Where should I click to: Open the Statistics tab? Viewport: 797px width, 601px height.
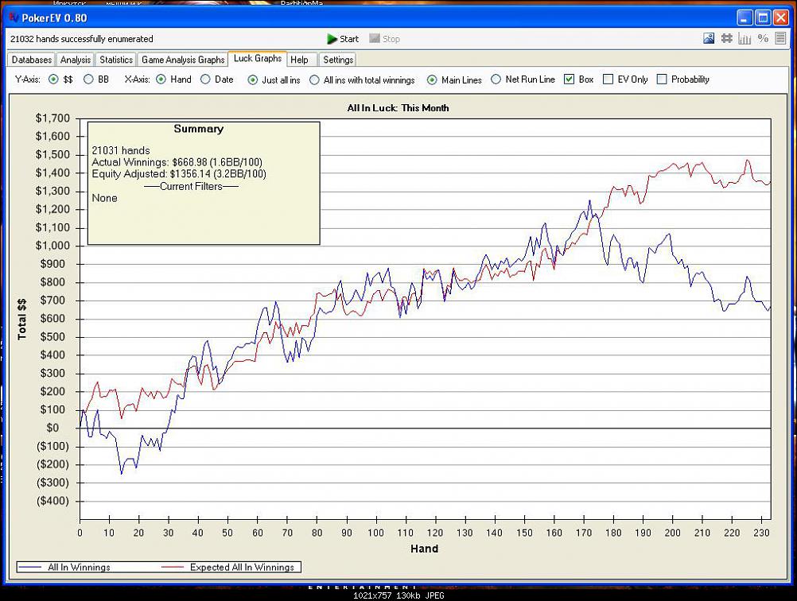116,60
